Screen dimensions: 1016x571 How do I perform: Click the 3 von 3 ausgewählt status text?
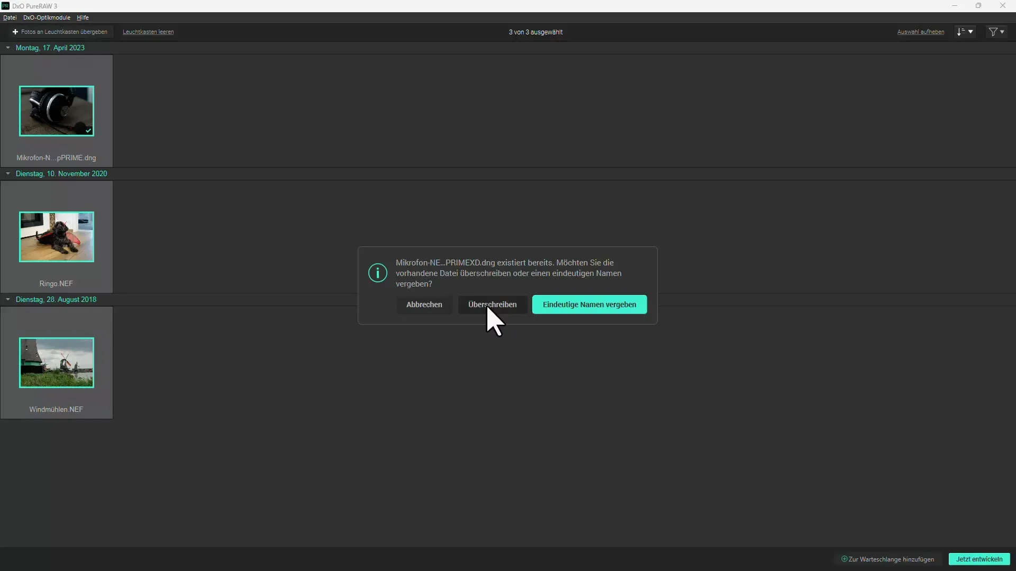click(x=536, y=32)
